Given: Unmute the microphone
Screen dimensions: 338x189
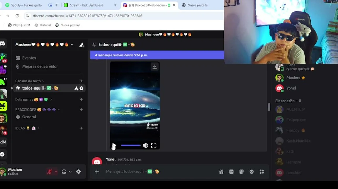Looking at the screenshot, I should coord(49,172).
